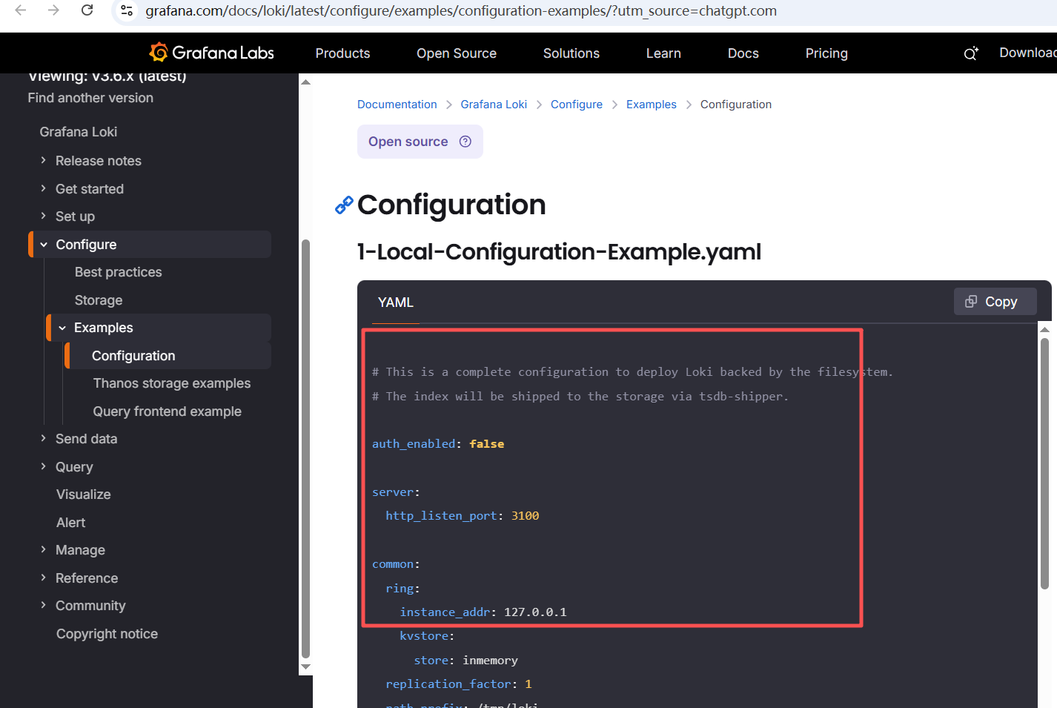
Task: Open the Grafana Loki breadcrumb link
Action: (x=494, y=105)
